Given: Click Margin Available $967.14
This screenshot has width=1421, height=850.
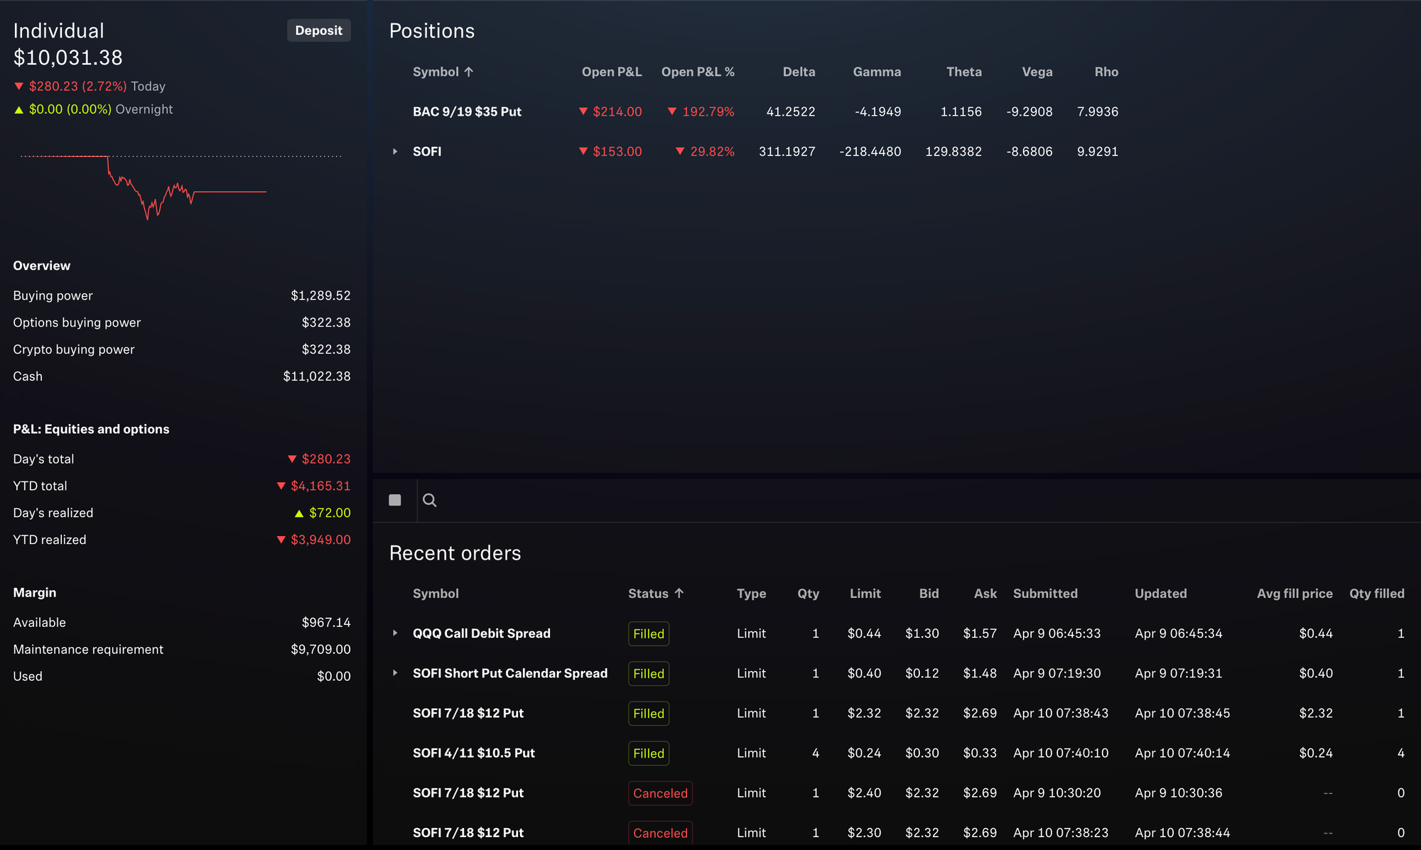Looking at the screenshot, I should pyautogui.click(x=326, y=622).
